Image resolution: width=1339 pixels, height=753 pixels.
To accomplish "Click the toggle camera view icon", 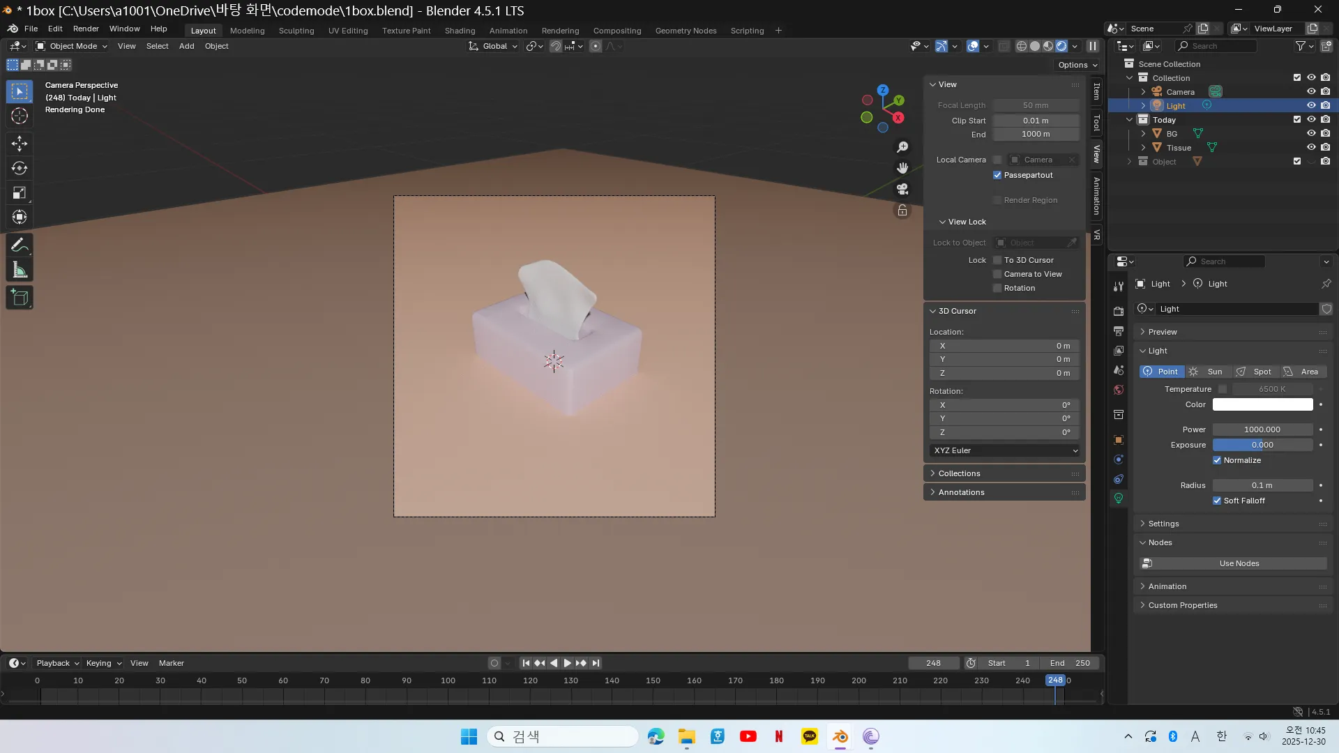I will click(x=902, y=189).
